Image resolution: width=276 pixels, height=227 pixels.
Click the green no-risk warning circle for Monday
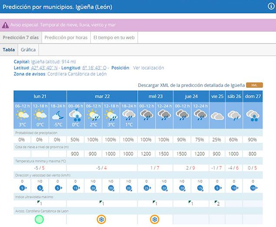click(40, 219)
